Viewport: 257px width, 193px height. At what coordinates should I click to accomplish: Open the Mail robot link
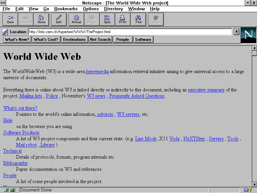(26, 145)
